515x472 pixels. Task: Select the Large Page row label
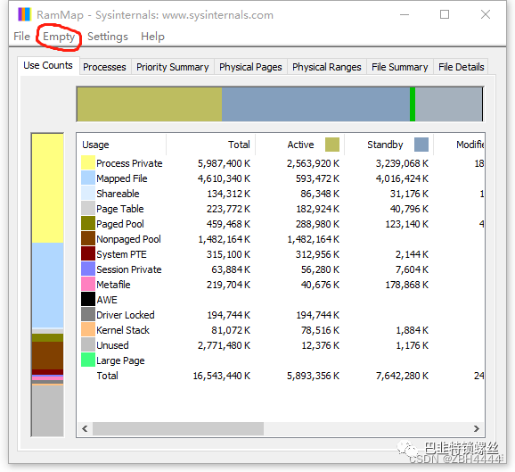[120, 360]
